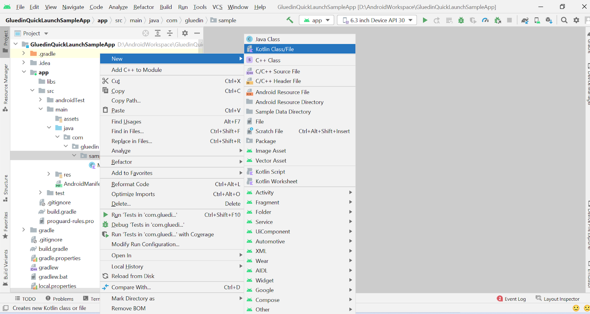Viewport: 590px width, 314px height.
Task: Expand the androidTest folder
Action: [x=41, y=100]
